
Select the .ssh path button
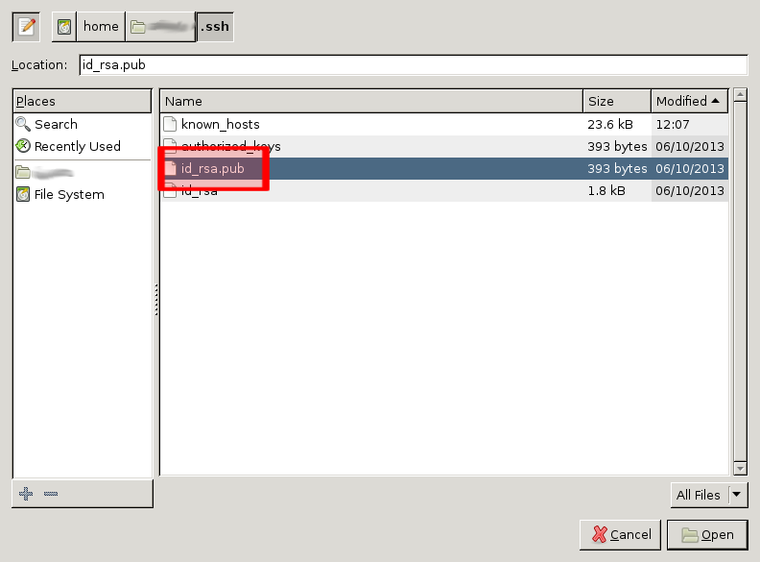pos(214,27)
